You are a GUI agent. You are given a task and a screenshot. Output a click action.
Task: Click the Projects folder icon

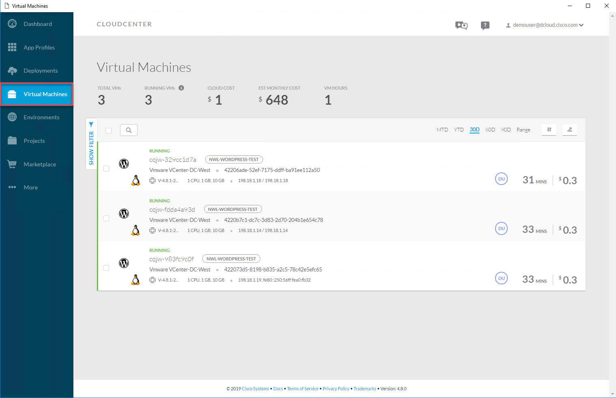click(x=12, y=141)
